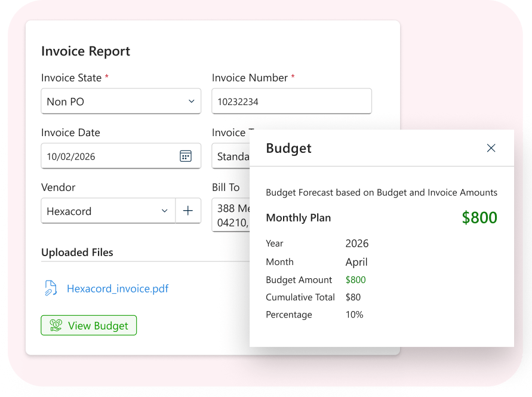Click the Cumulative Total label
Image resolution: width=532 pixels, height=397 pixels.
pyautogui.click(x=300, y=297)
